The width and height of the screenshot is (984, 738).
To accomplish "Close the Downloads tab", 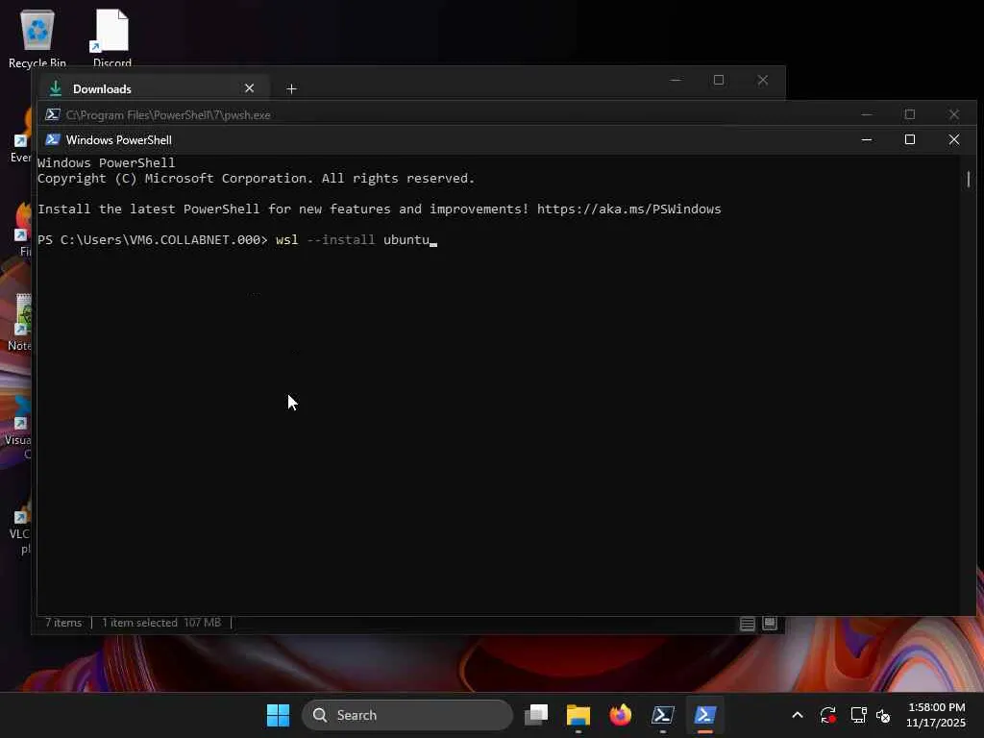I will point(249,88).
